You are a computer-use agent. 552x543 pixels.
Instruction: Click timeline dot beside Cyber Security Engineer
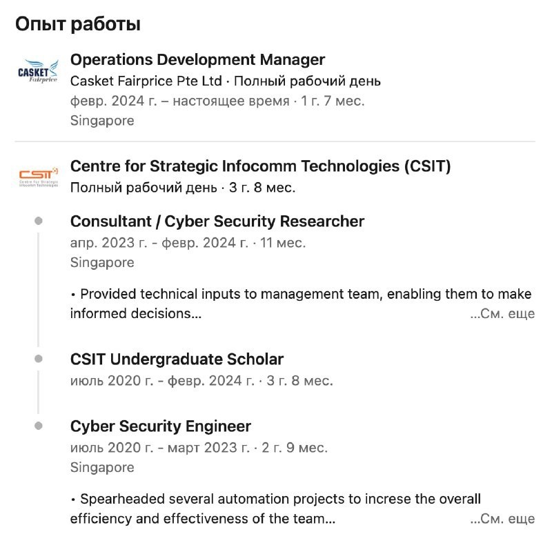tap(39, 426)
